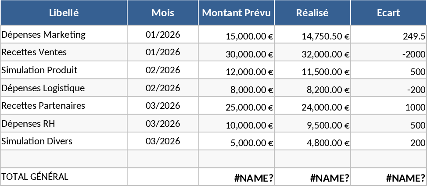The width and height of the screenshot is (427, 186).
Task: Select the Dépenses Marketing cell
Action: (64, 35)
